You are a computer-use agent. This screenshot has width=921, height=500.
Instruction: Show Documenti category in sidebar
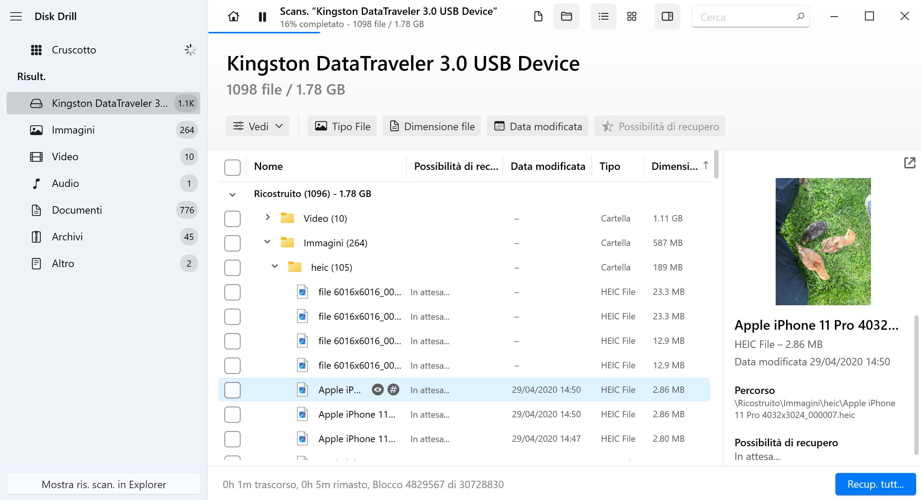coord(103,210)
